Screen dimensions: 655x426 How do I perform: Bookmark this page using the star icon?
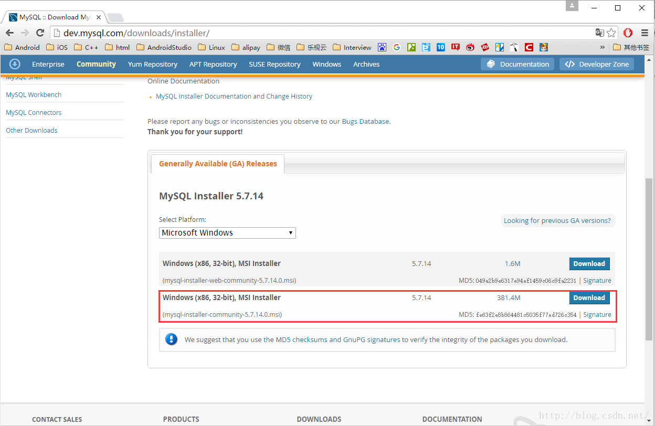611,33
